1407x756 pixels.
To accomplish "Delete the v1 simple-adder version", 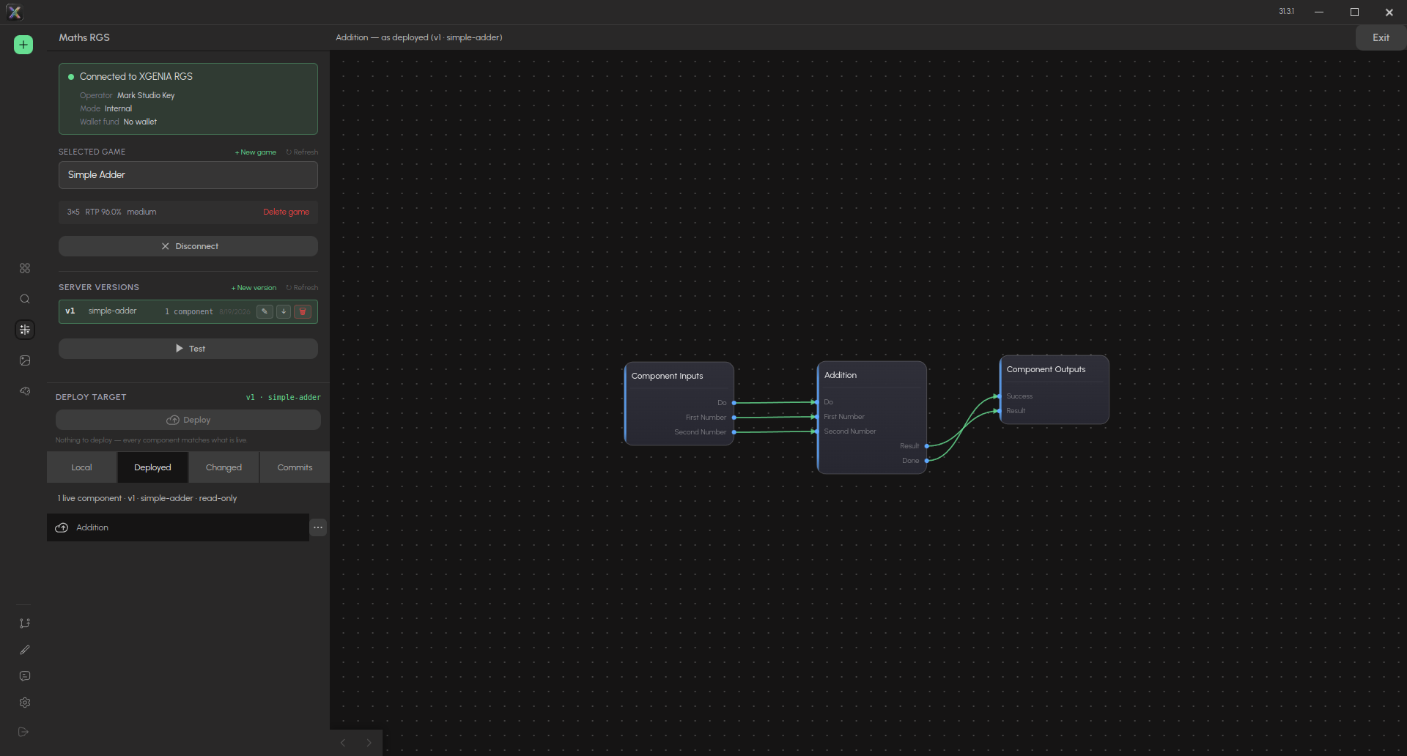I will [x=303, y=311].
